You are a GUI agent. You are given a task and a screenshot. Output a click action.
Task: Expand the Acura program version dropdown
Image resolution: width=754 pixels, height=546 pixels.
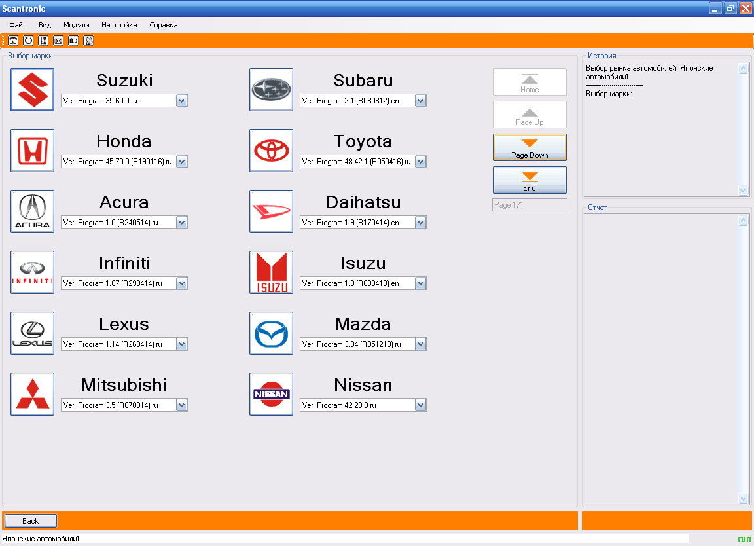181,222
